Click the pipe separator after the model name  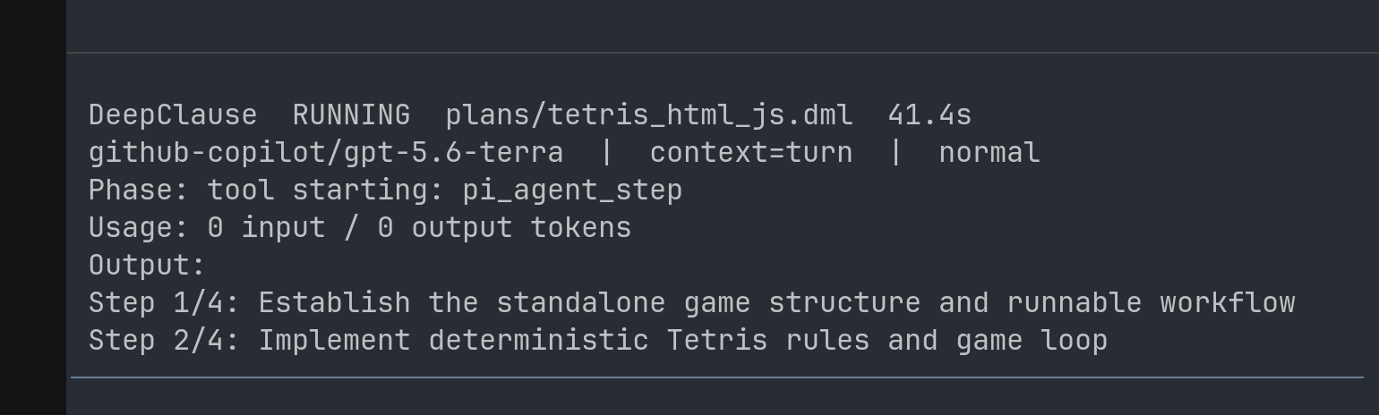click(607, 153)
